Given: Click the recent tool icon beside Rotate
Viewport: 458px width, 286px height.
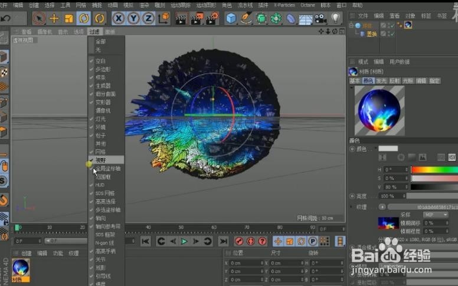Looking at the screenshot, I should pos(100,18).
